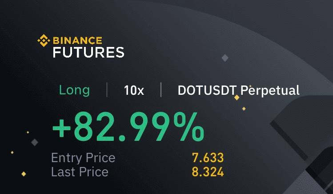The height and width of the screenshot is (194, 333).
Task: Click the 10x leverage label
Action: click(134, 90)
